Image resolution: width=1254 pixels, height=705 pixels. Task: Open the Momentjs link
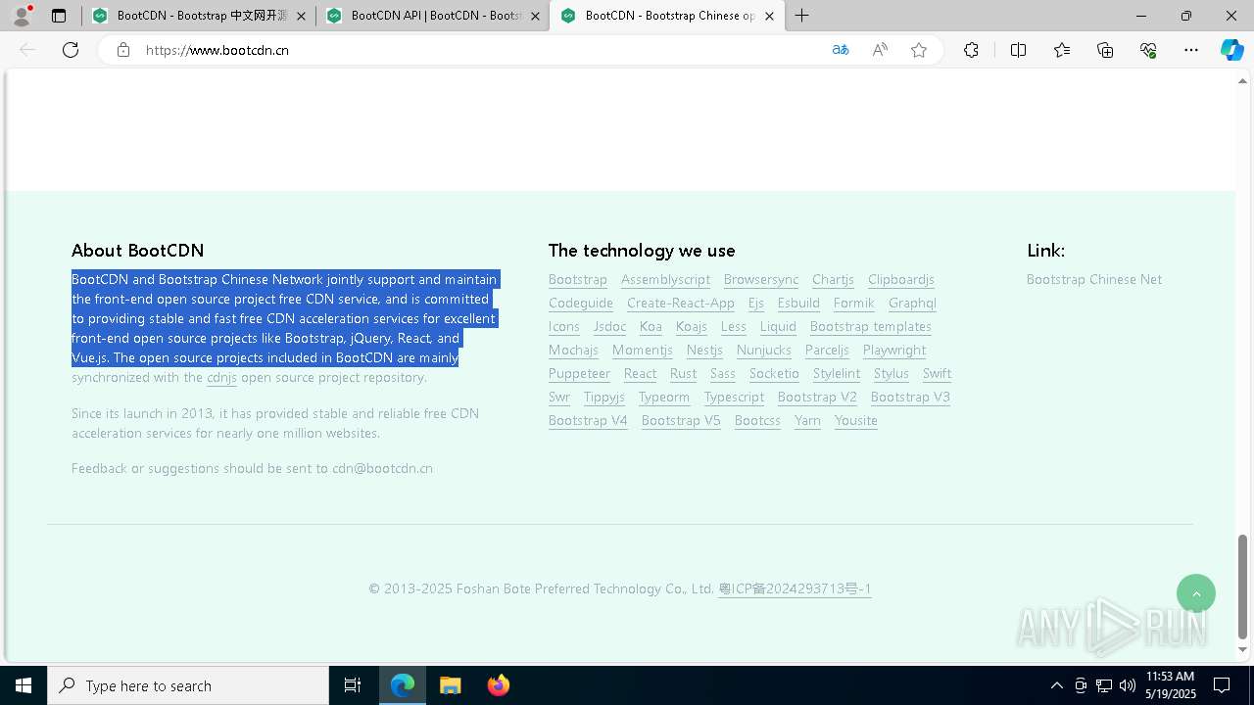643,351
